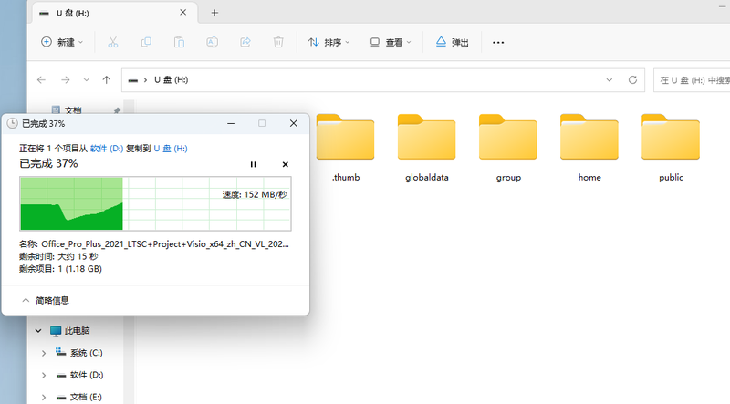Click the 速度: 152 MB/秒 label
The height and width of the screenshot is (404, 730).
(255, 194)
